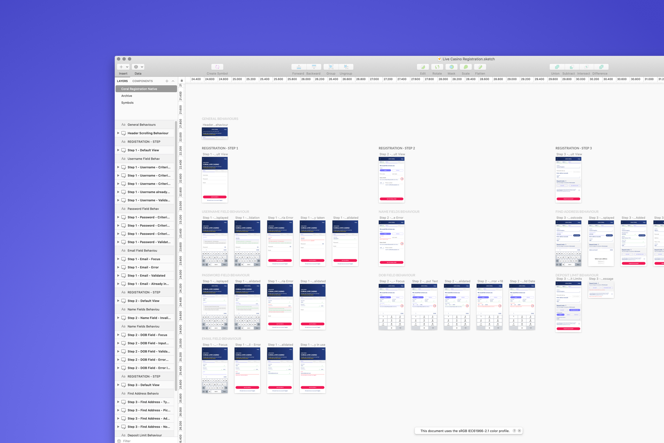Click the Scale icon
This screenshot has width=664, height=443.
(466, 67)
